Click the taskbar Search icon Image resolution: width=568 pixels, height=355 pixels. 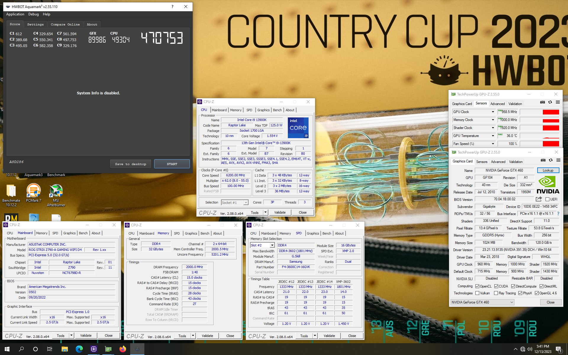(x=21, y=349)
